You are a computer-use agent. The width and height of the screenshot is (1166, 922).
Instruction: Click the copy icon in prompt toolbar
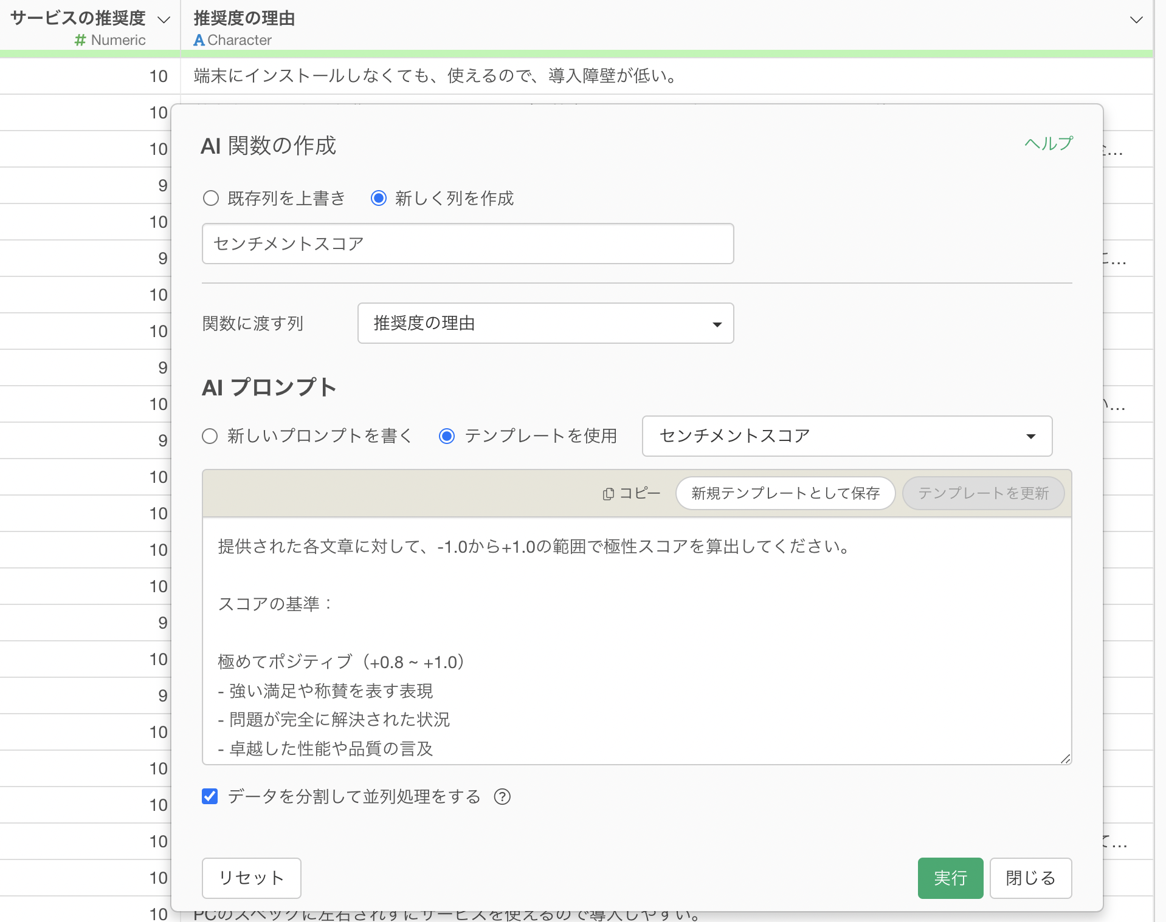click(608, 494)
